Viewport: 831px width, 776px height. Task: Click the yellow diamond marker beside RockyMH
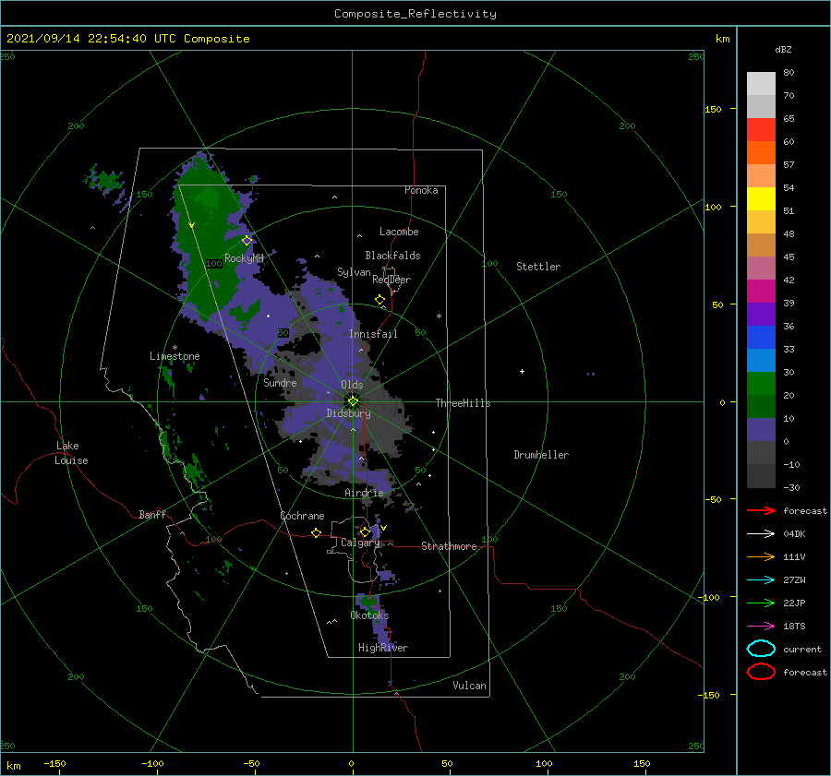pyautogui.click(x=247, y=241)
